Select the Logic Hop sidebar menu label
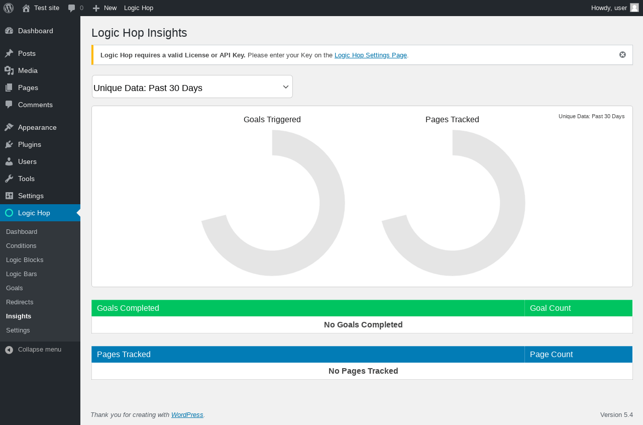Viewport: 643px width, 425px height. (x=34, y=213)
